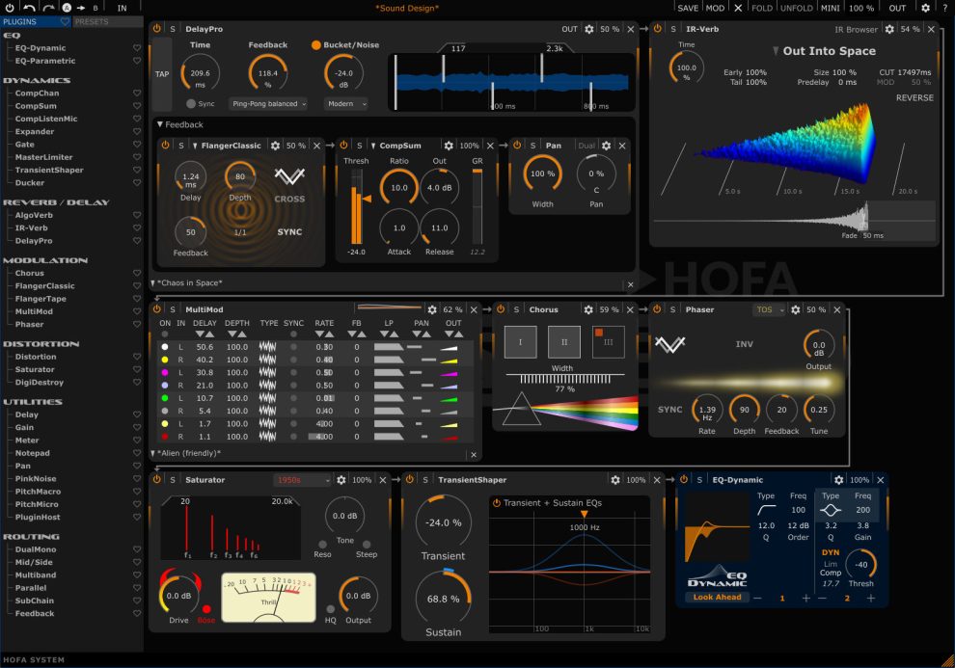Viewport: 955px width, 668px height.
Task: Click the SAVE button in the top bar
Action: pos(687,8)
